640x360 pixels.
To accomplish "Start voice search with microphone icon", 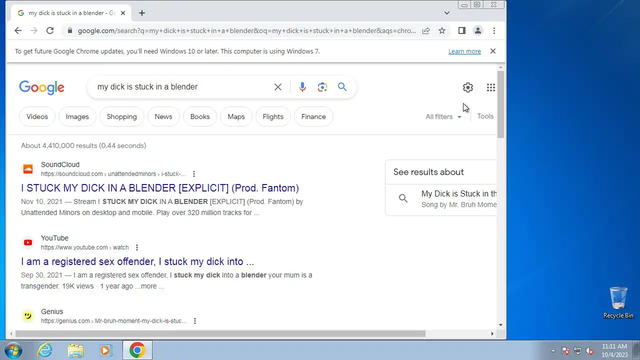I will click(302, 87).
